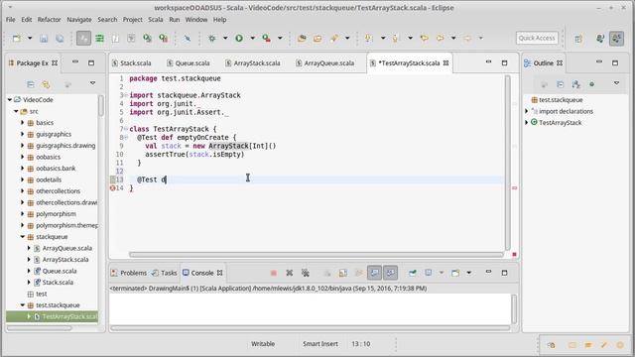Switch to the Scala perspective icon

(x=617, y=39)
